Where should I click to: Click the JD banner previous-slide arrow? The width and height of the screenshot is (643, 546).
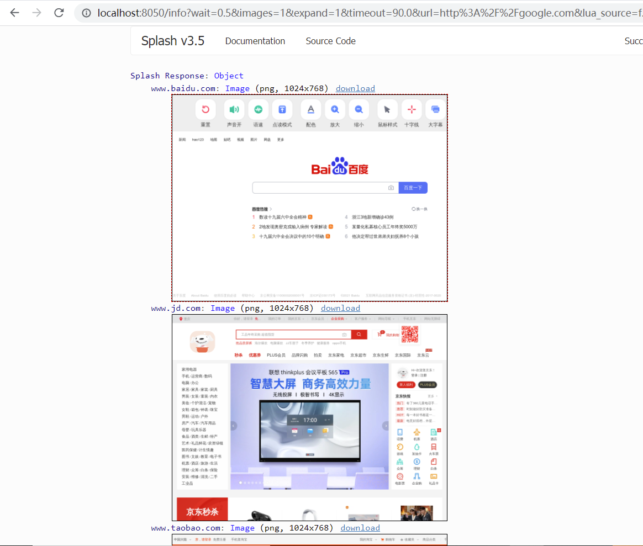(x=234, y=426)
